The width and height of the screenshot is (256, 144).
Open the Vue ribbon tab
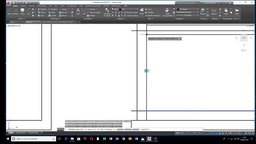point(50,6)
